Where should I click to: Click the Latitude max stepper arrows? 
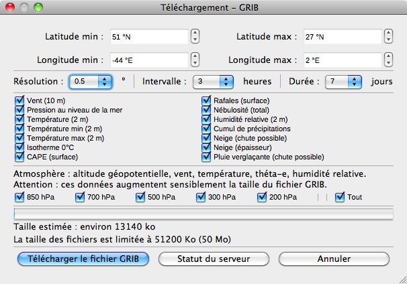point(387,36)
